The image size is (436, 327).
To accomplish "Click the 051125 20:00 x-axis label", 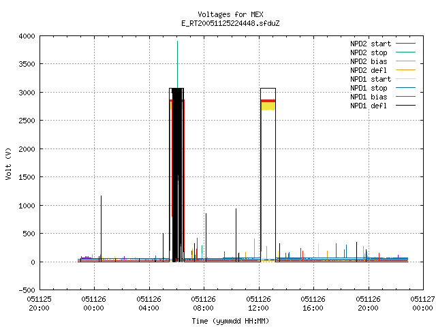I will 40,304.
